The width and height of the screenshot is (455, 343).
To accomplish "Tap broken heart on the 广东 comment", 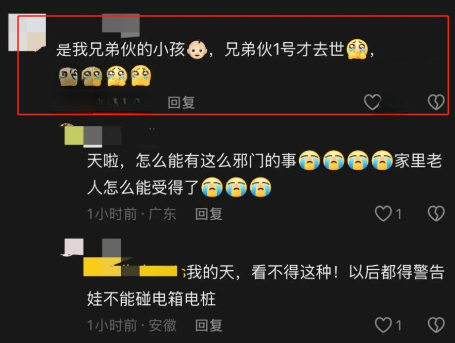I will [436, 214].
